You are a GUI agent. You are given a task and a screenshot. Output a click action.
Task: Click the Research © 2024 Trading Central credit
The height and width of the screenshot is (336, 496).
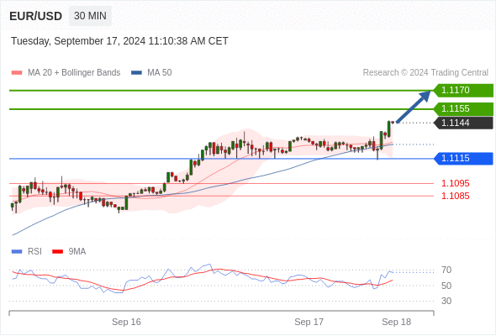(425, 73)
